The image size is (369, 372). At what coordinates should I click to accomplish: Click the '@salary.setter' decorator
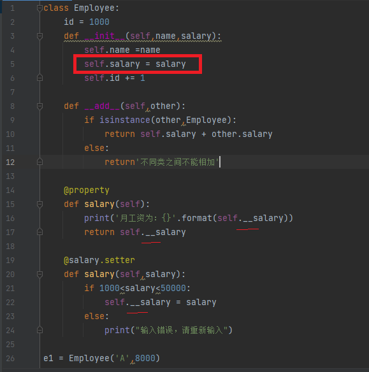coord(99,260)
